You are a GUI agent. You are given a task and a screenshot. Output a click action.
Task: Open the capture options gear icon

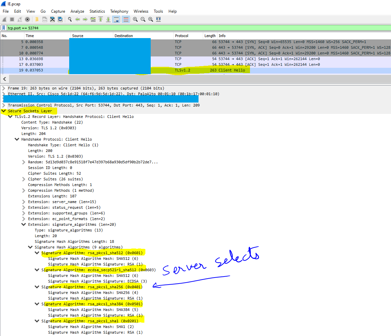[27, 19]
